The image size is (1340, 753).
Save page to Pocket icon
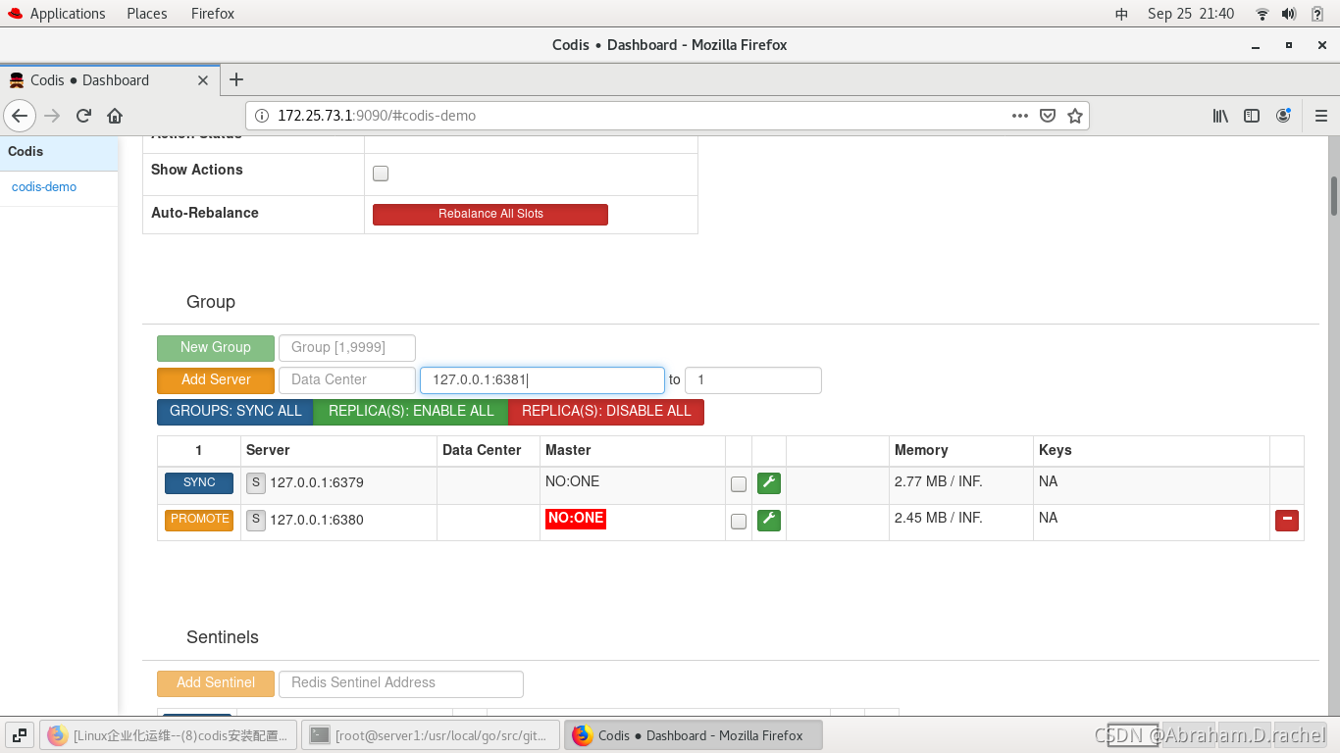(1048, 116)
